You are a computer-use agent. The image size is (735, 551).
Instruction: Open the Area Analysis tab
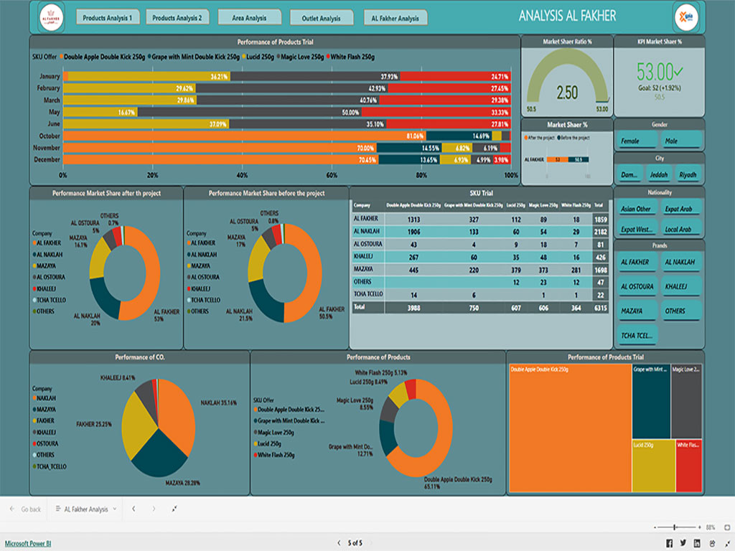tap(249, 18)
